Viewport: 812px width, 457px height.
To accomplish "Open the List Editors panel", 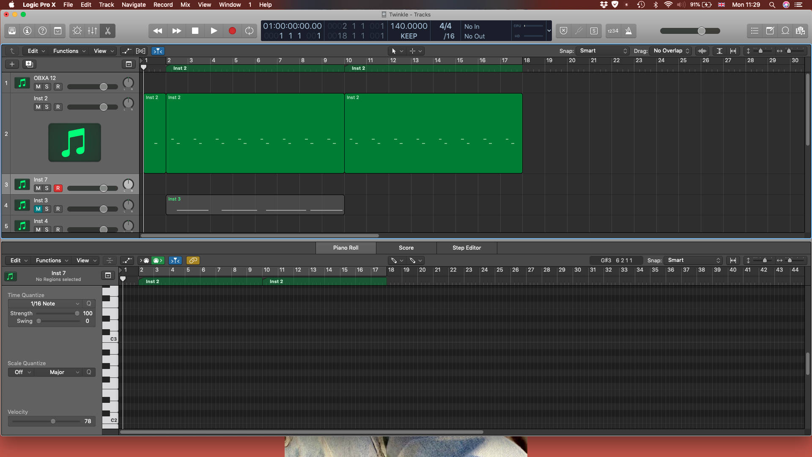I will [754, 30].
